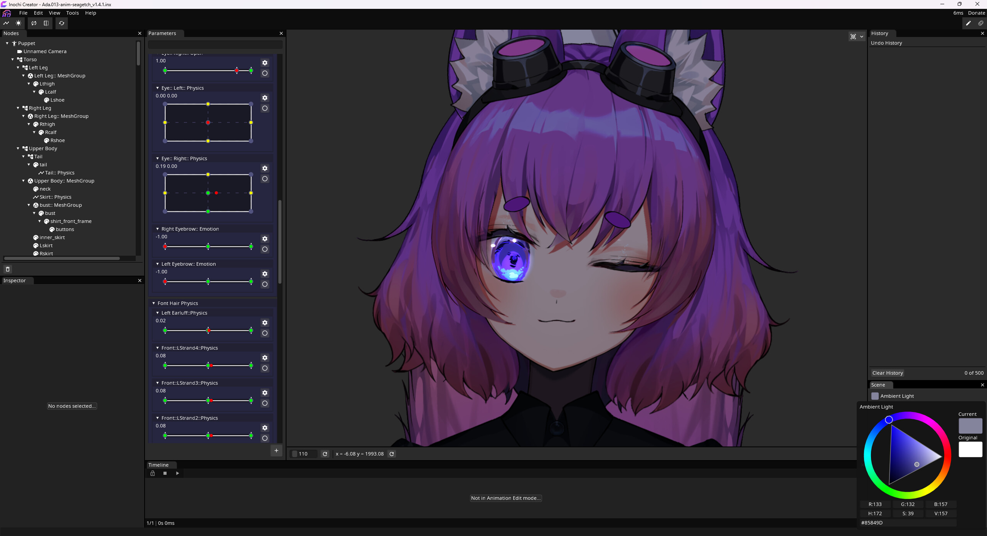Select the vertex edit toolbar icon
The image size is (987, 536).
point(6,23)
